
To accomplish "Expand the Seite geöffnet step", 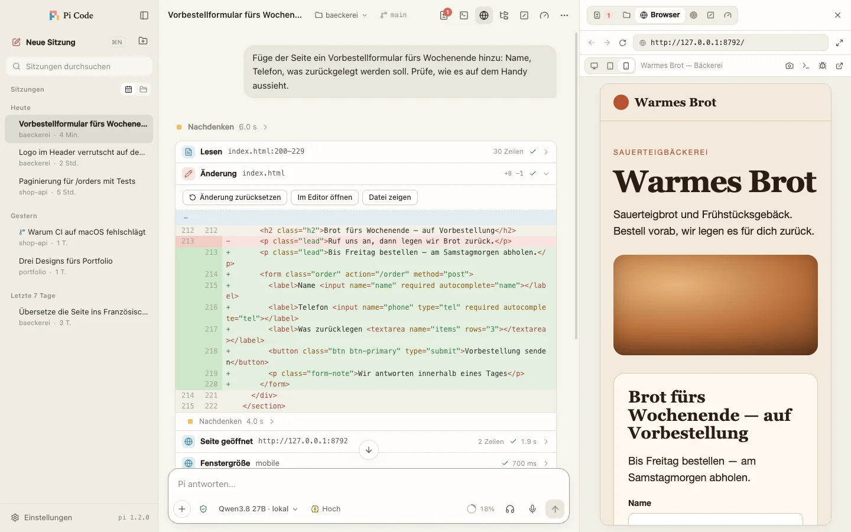I will coord(366,442).
